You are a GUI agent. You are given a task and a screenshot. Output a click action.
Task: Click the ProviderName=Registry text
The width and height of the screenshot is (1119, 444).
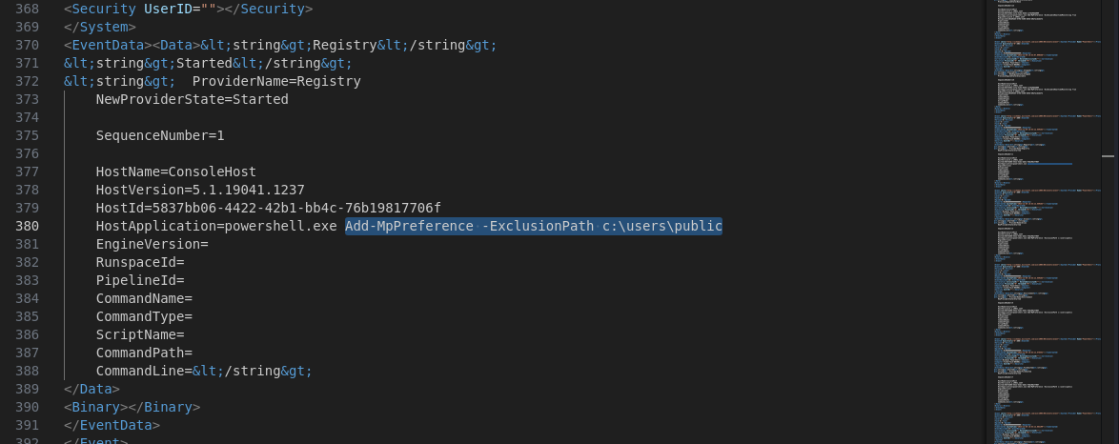point(276,81)
